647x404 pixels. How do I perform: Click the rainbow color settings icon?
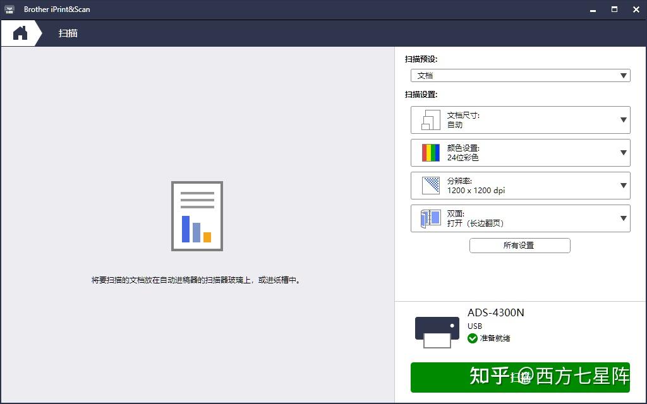coord(429,152)
